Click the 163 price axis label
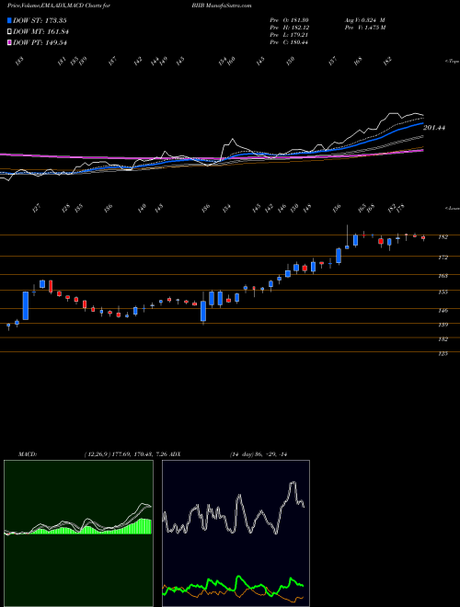This screenshot has width=460, height=607. point(443,276)
